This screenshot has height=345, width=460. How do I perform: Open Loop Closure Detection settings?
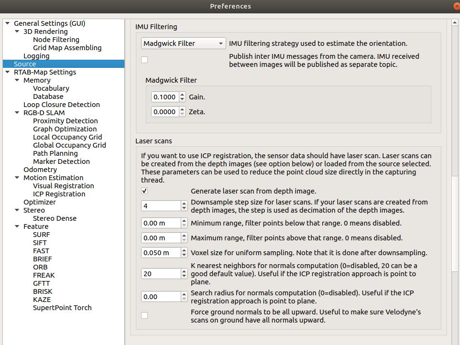[x=62, y=105]
